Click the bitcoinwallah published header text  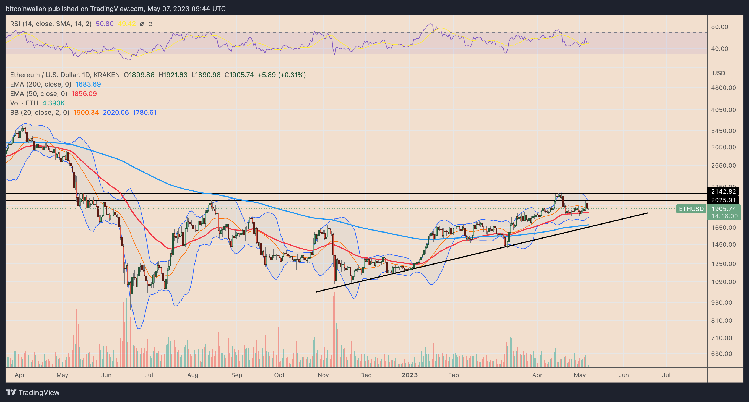tap(115, 9)
